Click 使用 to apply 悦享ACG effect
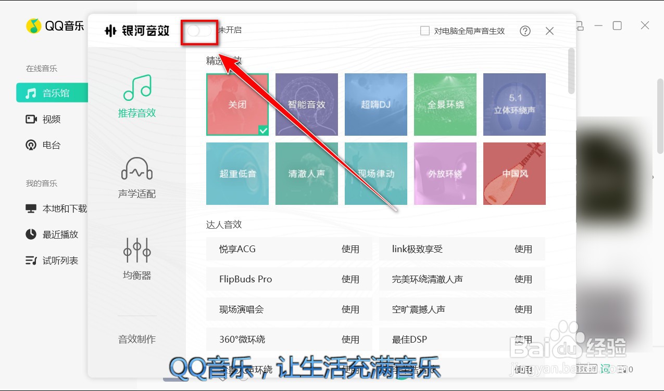 click(x=351, y=249)
